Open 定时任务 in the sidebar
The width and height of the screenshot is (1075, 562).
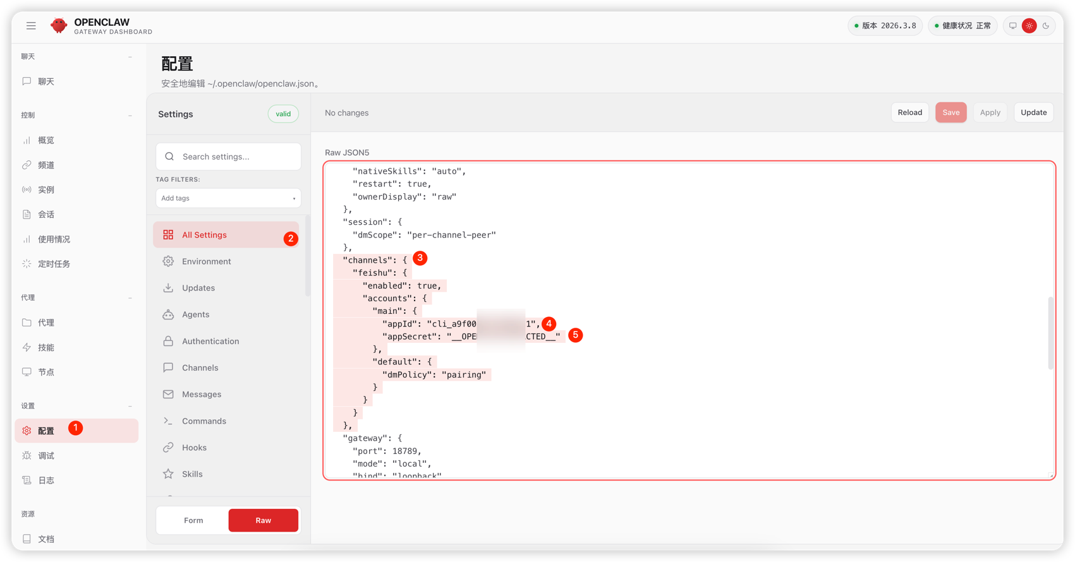[54, 264]
